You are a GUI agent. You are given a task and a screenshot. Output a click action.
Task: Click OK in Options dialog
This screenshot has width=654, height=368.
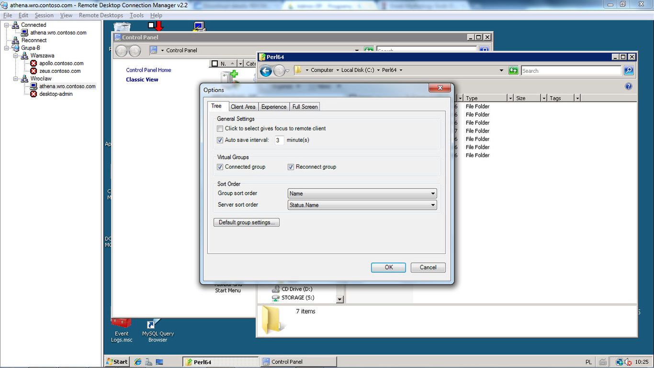point(389,267)
